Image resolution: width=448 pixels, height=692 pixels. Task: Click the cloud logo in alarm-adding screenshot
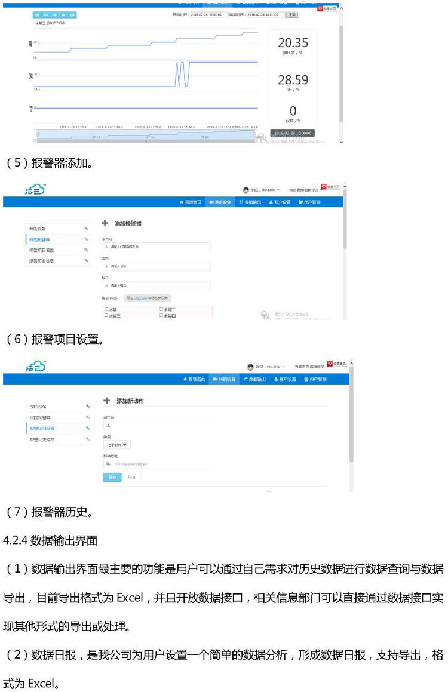(36, 190)
